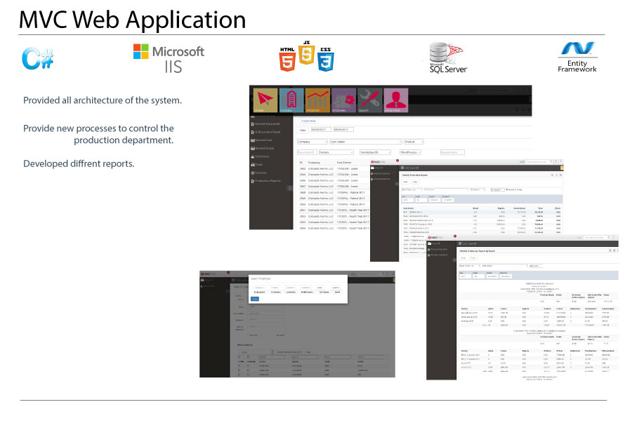Select Forecast in the left sidebar
Viewport: 632px width, 421px height.
[260, 172]
